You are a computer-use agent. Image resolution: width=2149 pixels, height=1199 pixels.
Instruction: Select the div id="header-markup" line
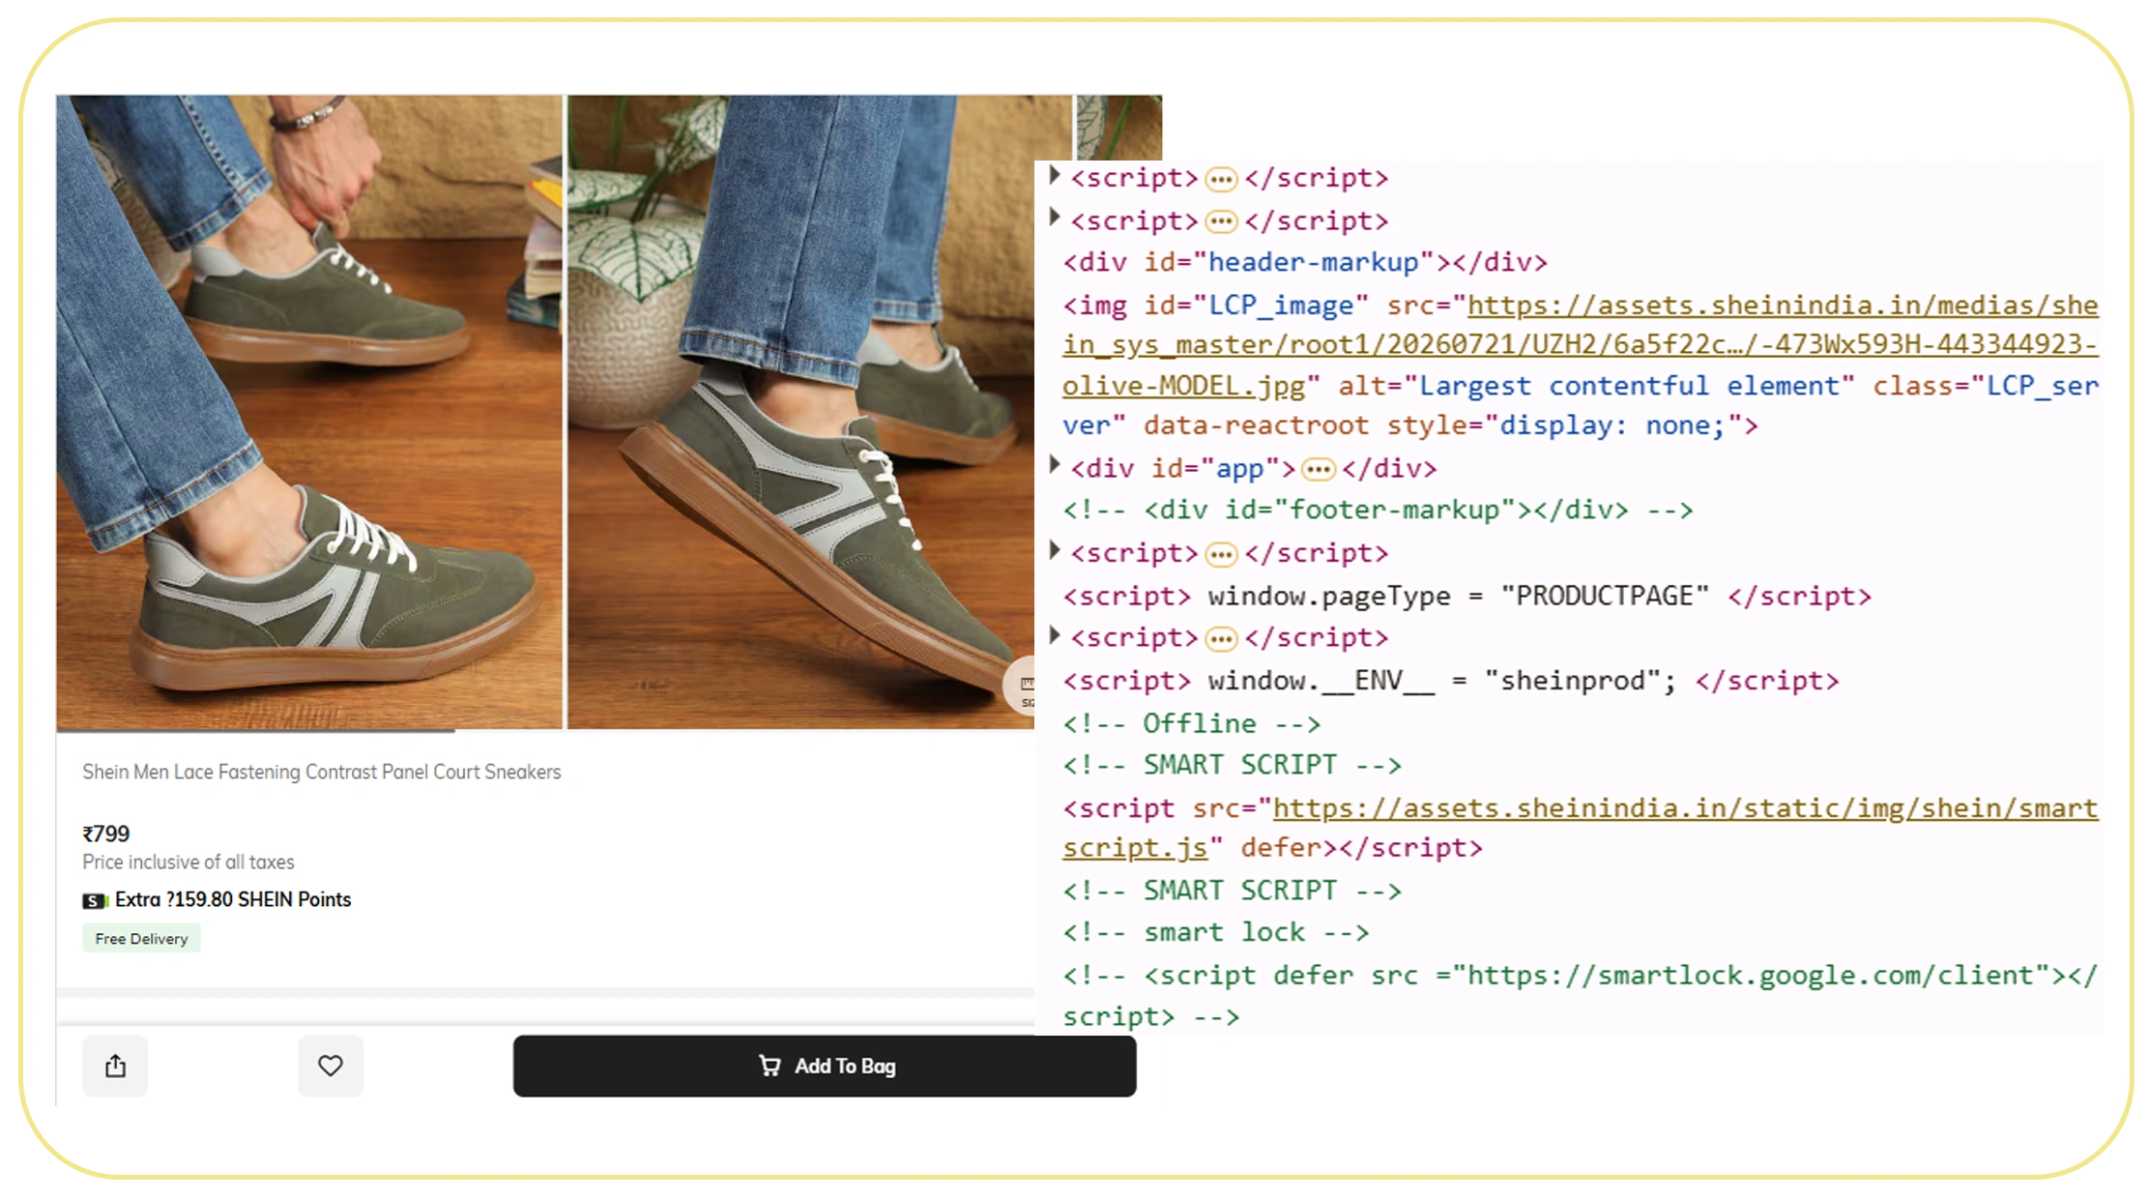click(1305, 262)
